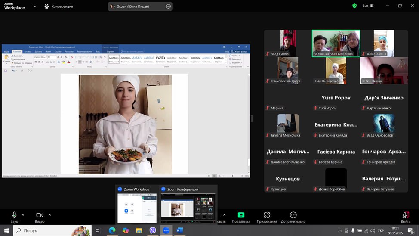The width and height of the screenshot is (419, 236).
Task: Mute the microphone with the Звук button
Action: (14, 217)
